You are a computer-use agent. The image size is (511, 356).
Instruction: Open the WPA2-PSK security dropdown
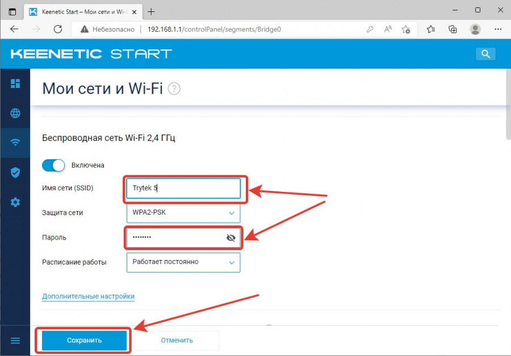click(x=183, y=213)
